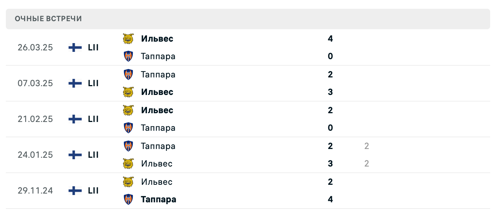
Task: Click Ilves logo in 29.11.24 match
Action: pyautogui.click(x=128, y=182)
